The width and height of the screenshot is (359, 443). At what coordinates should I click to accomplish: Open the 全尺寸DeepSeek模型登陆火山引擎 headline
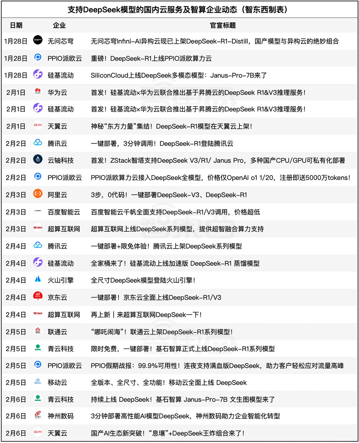coord(143,280)
